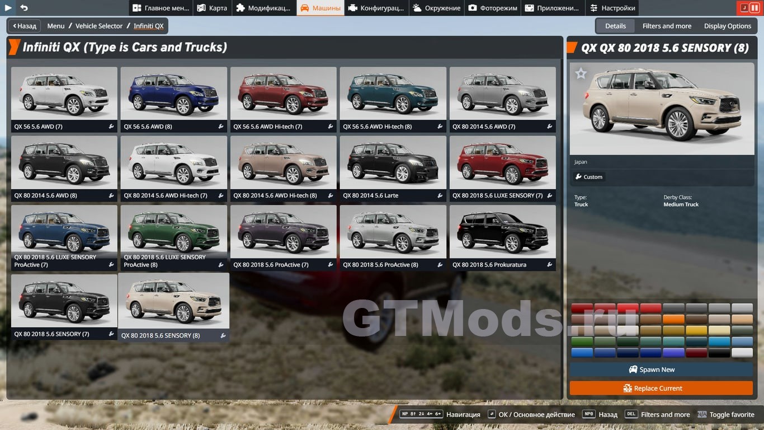Open the Фоторежим (Photo mode) tab

tap(493, 8)
